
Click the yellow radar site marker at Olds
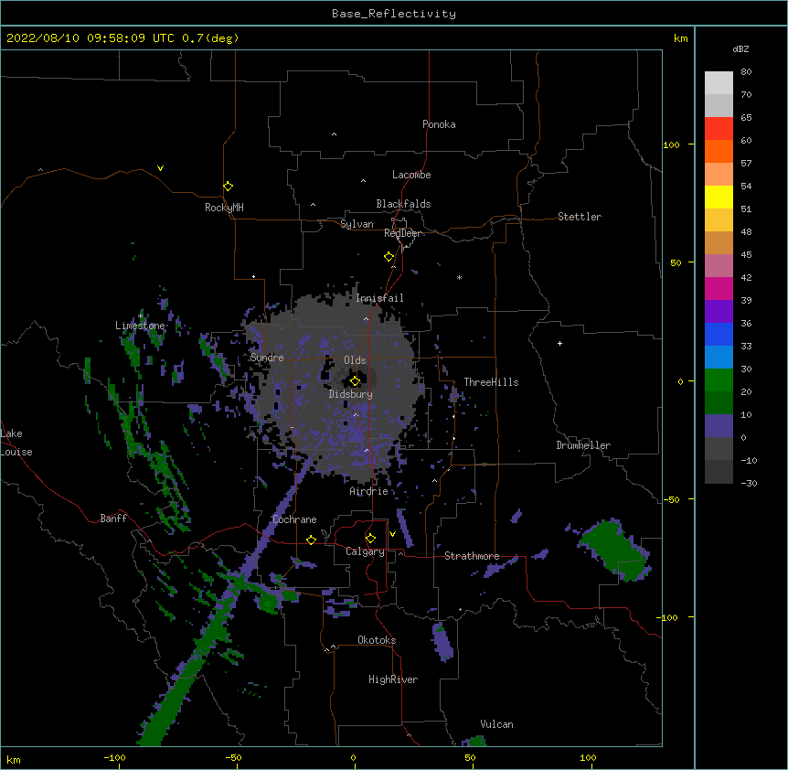(355, 380)
